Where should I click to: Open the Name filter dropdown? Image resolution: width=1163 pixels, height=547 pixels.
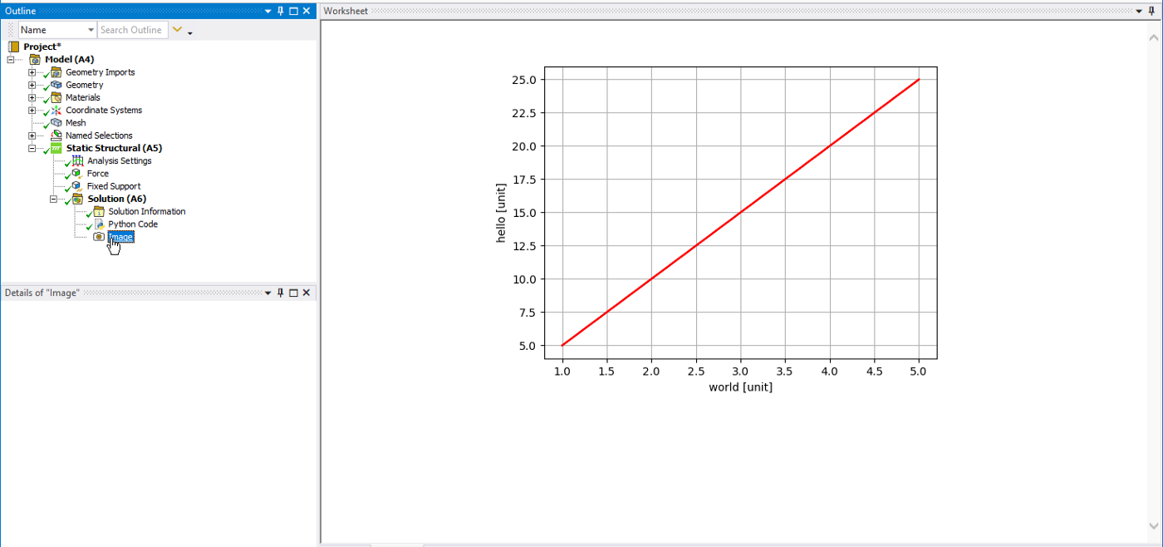91,30
